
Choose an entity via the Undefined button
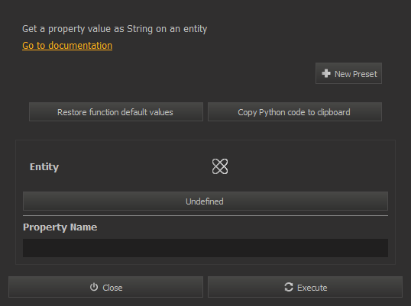pyautogui.click(x=205, y=201)
